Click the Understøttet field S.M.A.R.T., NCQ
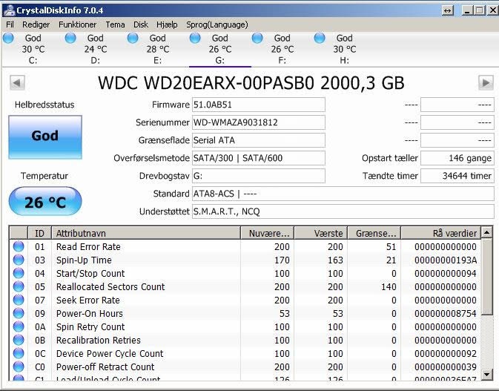This screenshot has height=391, width=499. (343, 211)
